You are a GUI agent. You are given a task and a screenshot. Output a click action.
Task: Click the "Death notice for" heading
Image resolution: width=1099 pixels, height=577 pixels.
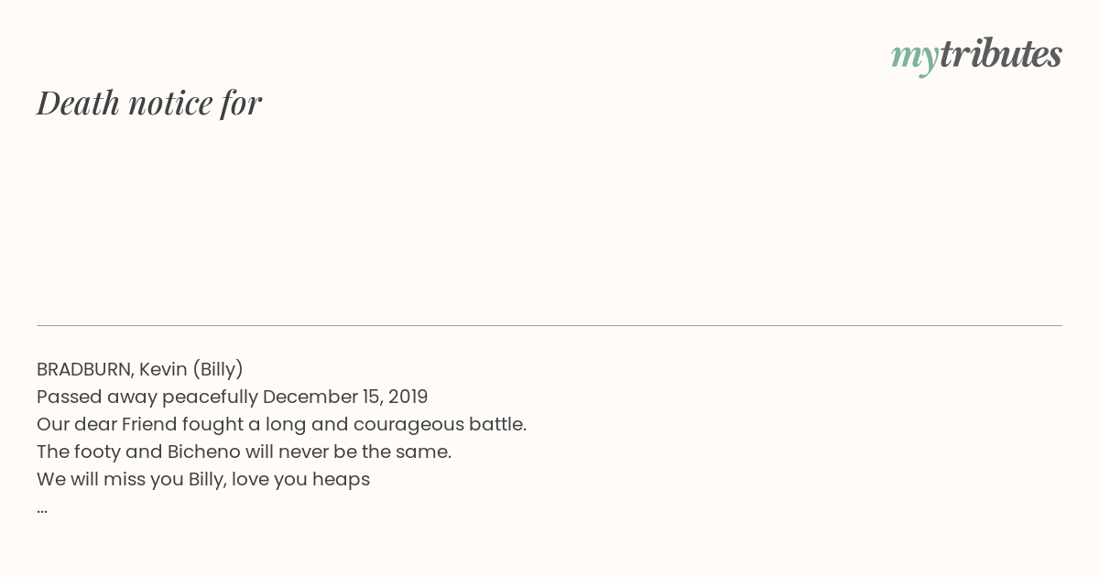pos(149,103)
